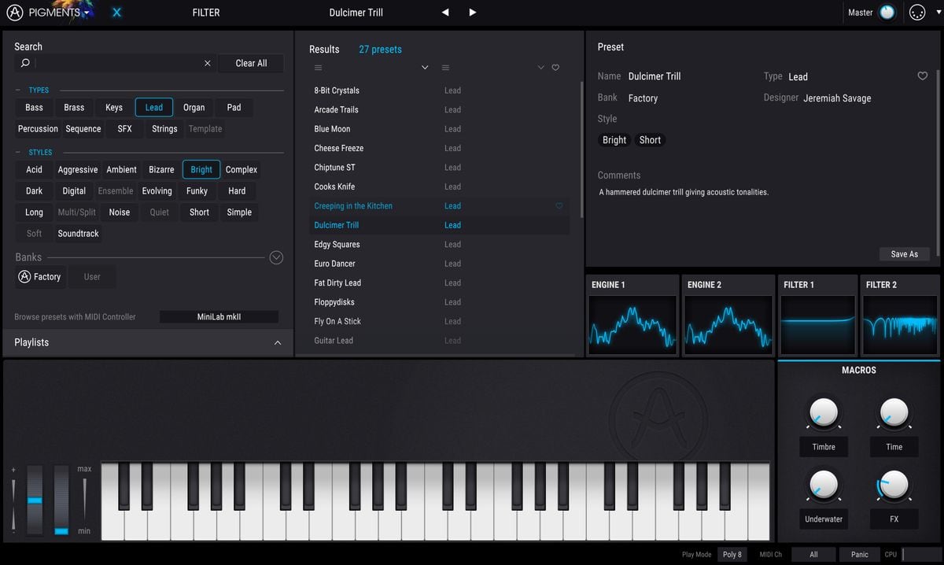Open the name column sort dropdown
Viewport: 944px width, 565px height.
[x=425, y=68]
